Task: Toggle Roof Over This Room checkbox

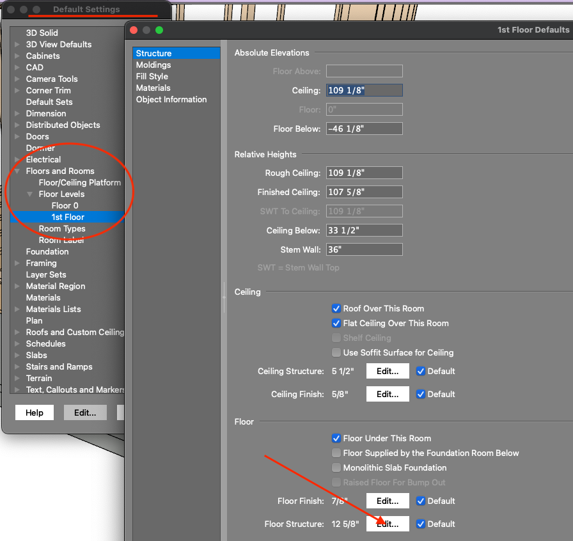Action: pos(336,308)
